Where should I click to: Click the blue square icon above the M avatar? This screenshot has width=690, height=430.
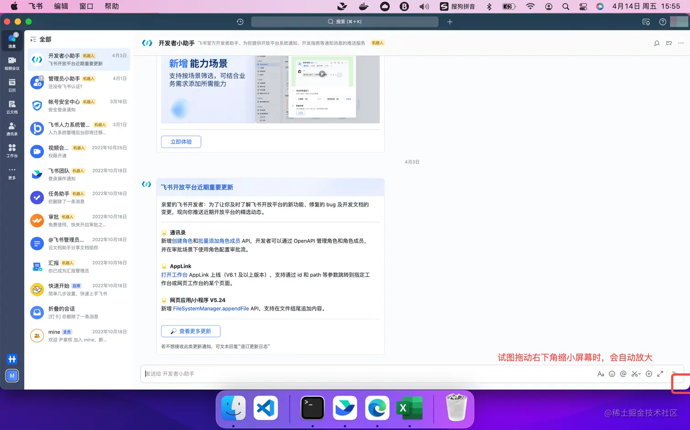12,359
